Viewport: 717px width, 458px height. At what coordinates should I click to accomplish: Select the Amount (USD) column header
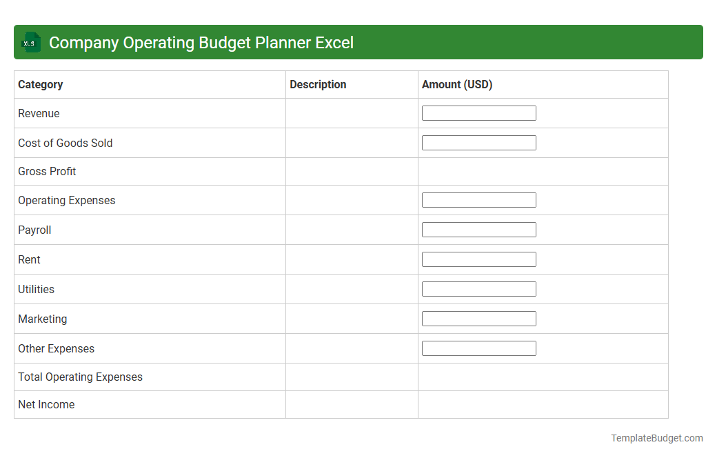pyautogui.click(x=457, y=84)
